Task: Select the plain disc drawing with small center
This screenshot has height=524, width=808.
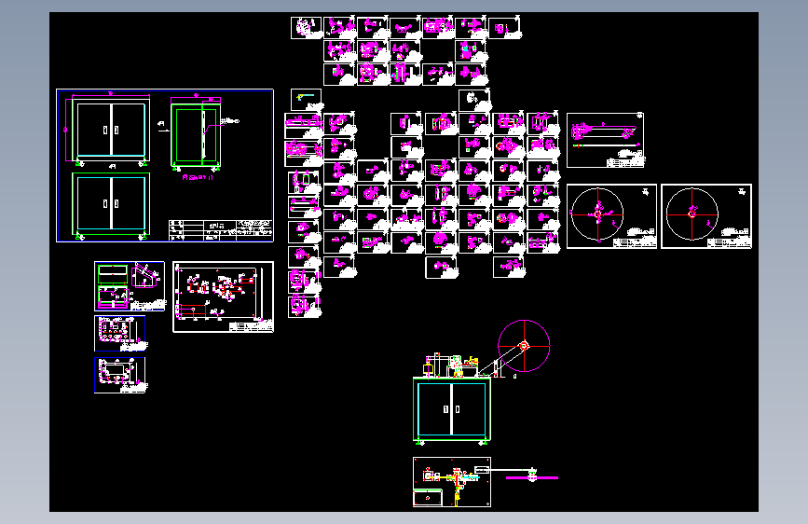Action: click(x=706, y=216)
